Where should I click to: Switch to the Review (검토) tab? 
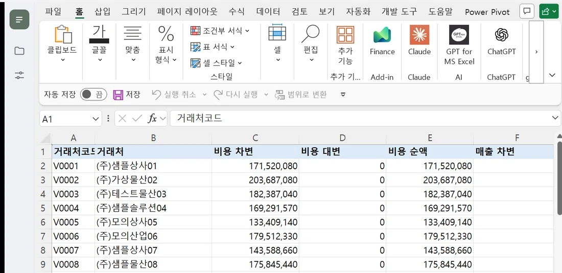pos(299,12)
